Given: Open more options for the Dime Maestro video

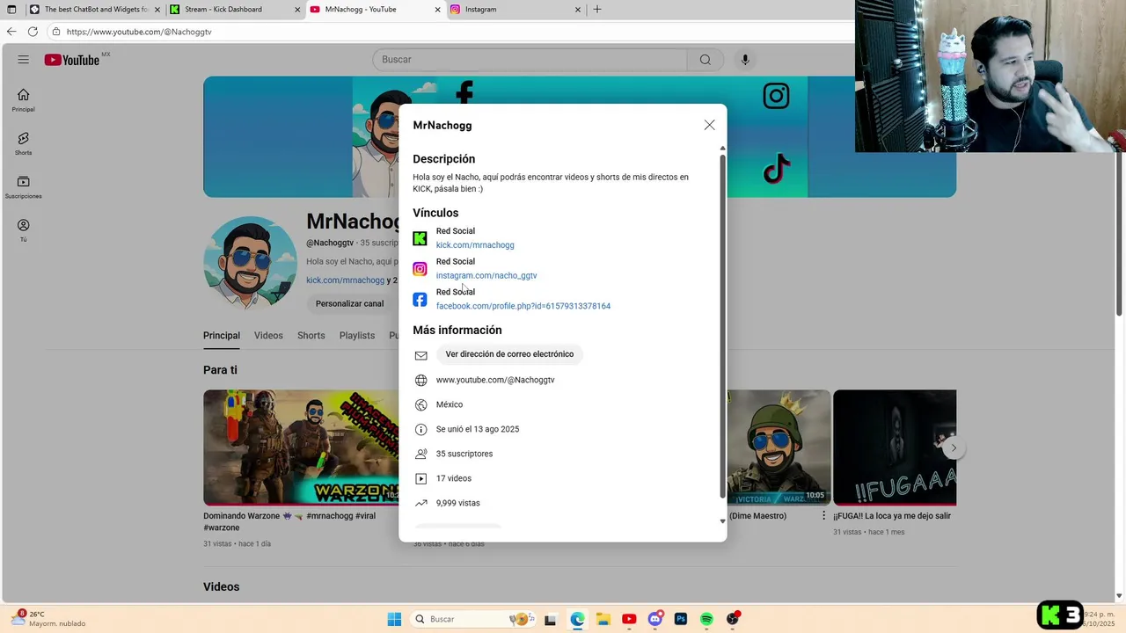Looking at the screenshot, I should (x=824, y=516).
